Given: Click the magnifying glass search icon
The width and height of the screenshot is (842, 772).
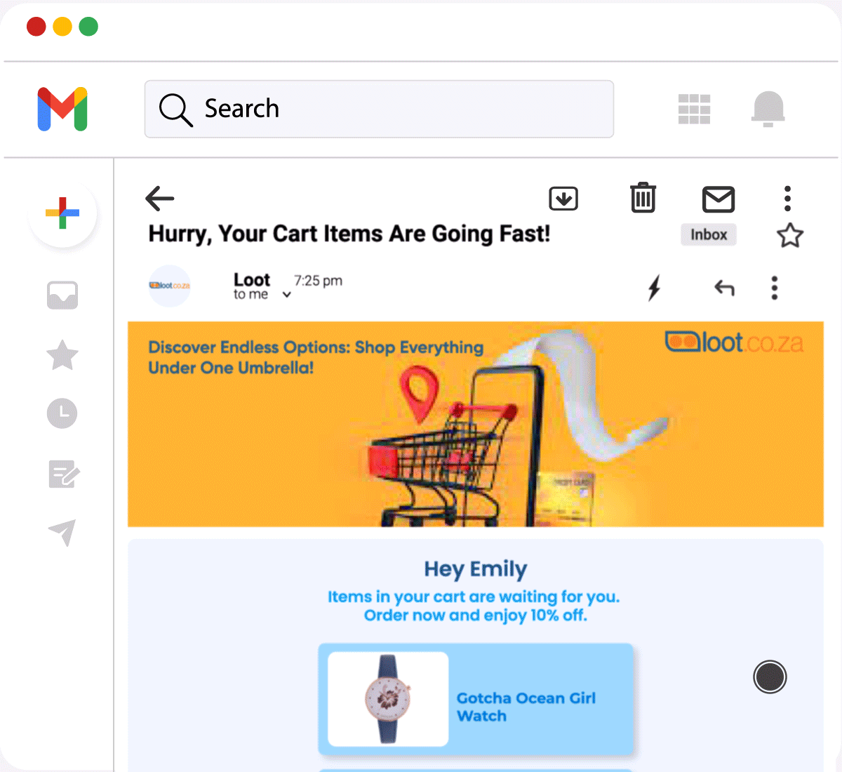Looking at the screenshot, I should click(x=175, y=109).
